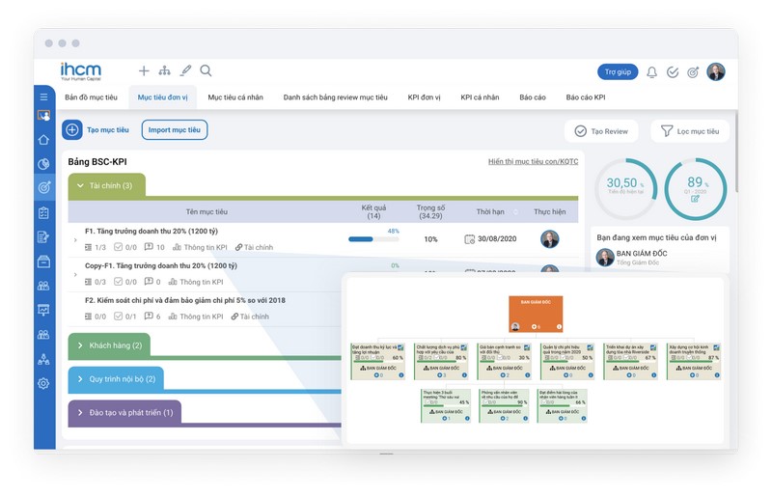Viewport: 772px width, 496px height.
Task: Open the Mục tiêu cá nhân tab
Action: pos(235,97)
